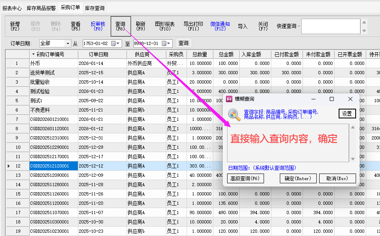
Task: Expand the 快速查询 dropdown arrow
Action: [x=299, y=26]
